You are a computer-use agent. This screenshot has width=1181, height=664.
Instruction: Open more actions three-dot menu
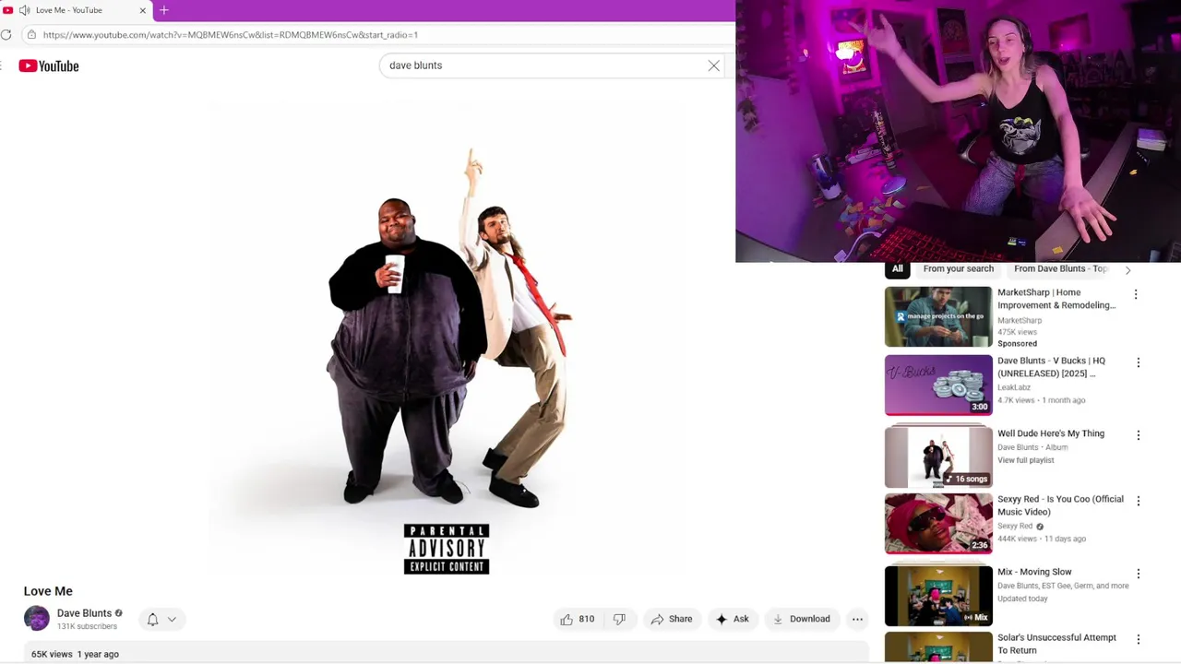pos(857,619)
